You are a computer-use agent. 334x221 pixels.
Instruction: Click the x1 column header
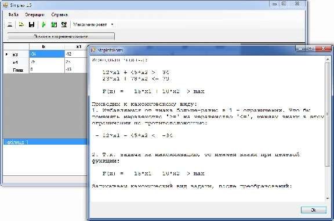(77, 46)
